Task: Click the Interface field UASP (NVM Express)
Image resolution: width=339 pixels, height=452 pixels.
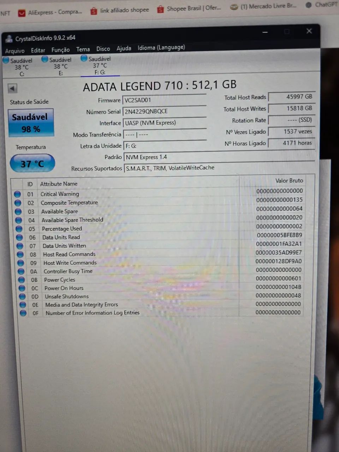Action: 164,123
